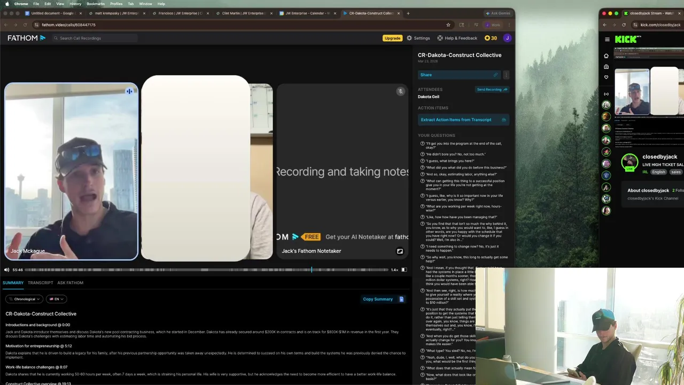Click closedbyjack's LIVE avatar on Kick
This screenshot has height=385, width=684.
(629, 162)
